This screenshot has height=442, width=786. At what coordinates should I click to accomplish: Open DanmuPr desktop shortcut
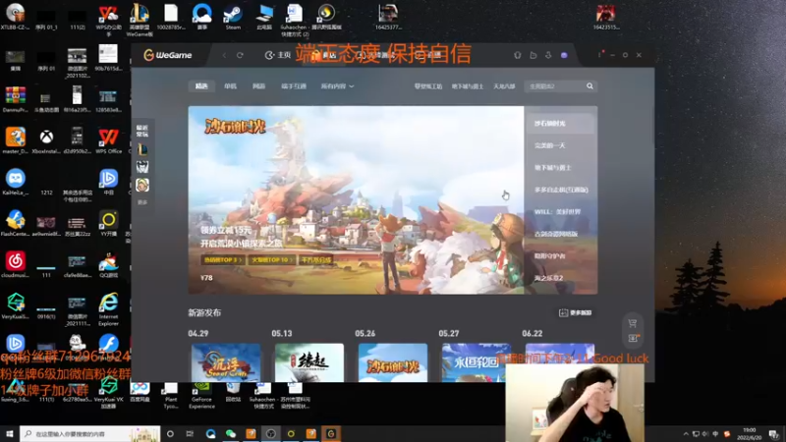tap(15, 99)
